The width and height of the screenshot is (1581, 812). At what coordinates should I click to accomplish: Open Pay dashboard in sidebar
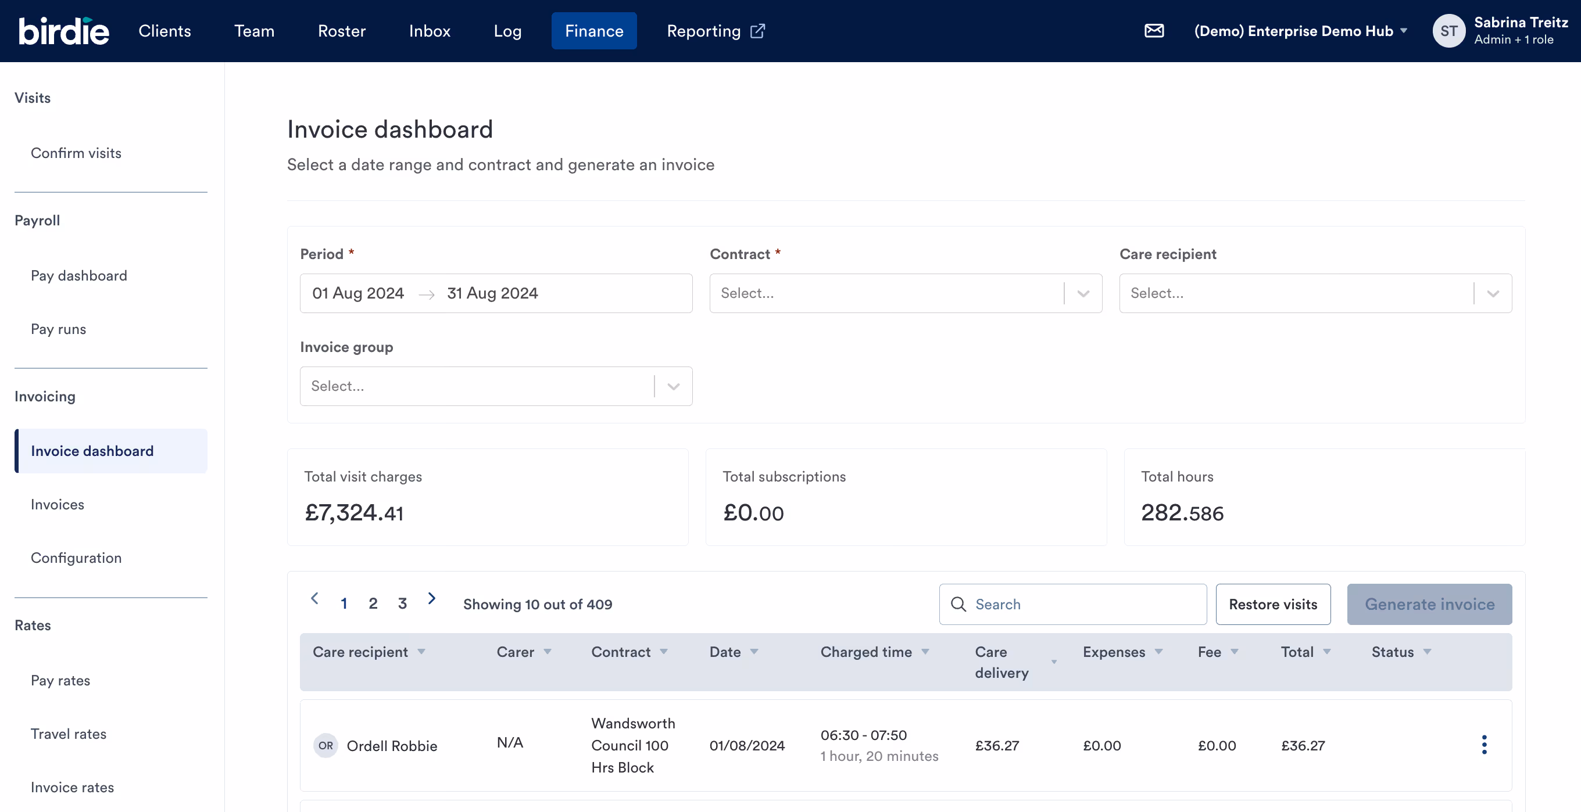(x=78, y=275)
